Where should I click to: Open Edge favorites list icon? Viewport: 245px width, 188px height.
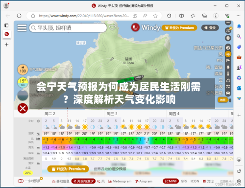click(x=193, y=16)
